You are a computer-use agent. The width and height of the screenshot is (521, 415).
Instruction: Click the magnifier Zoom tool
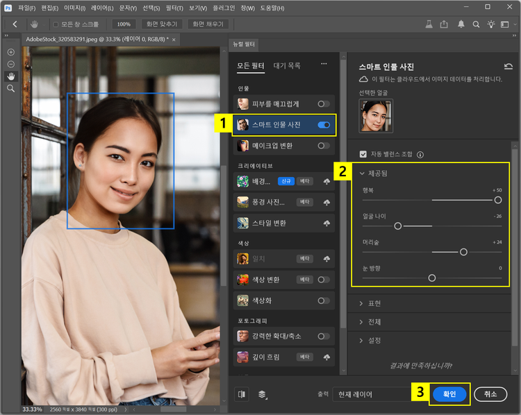[10, 89]
